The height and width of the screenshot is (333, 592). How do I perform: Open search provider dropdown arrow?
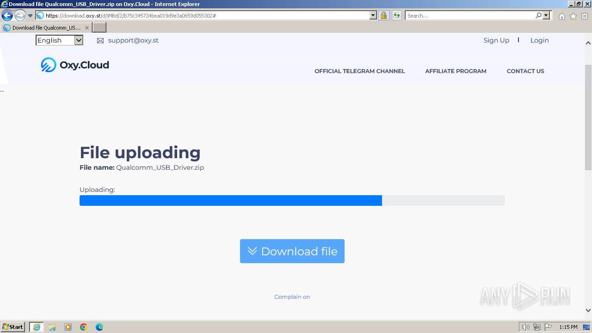pos(546,16)
